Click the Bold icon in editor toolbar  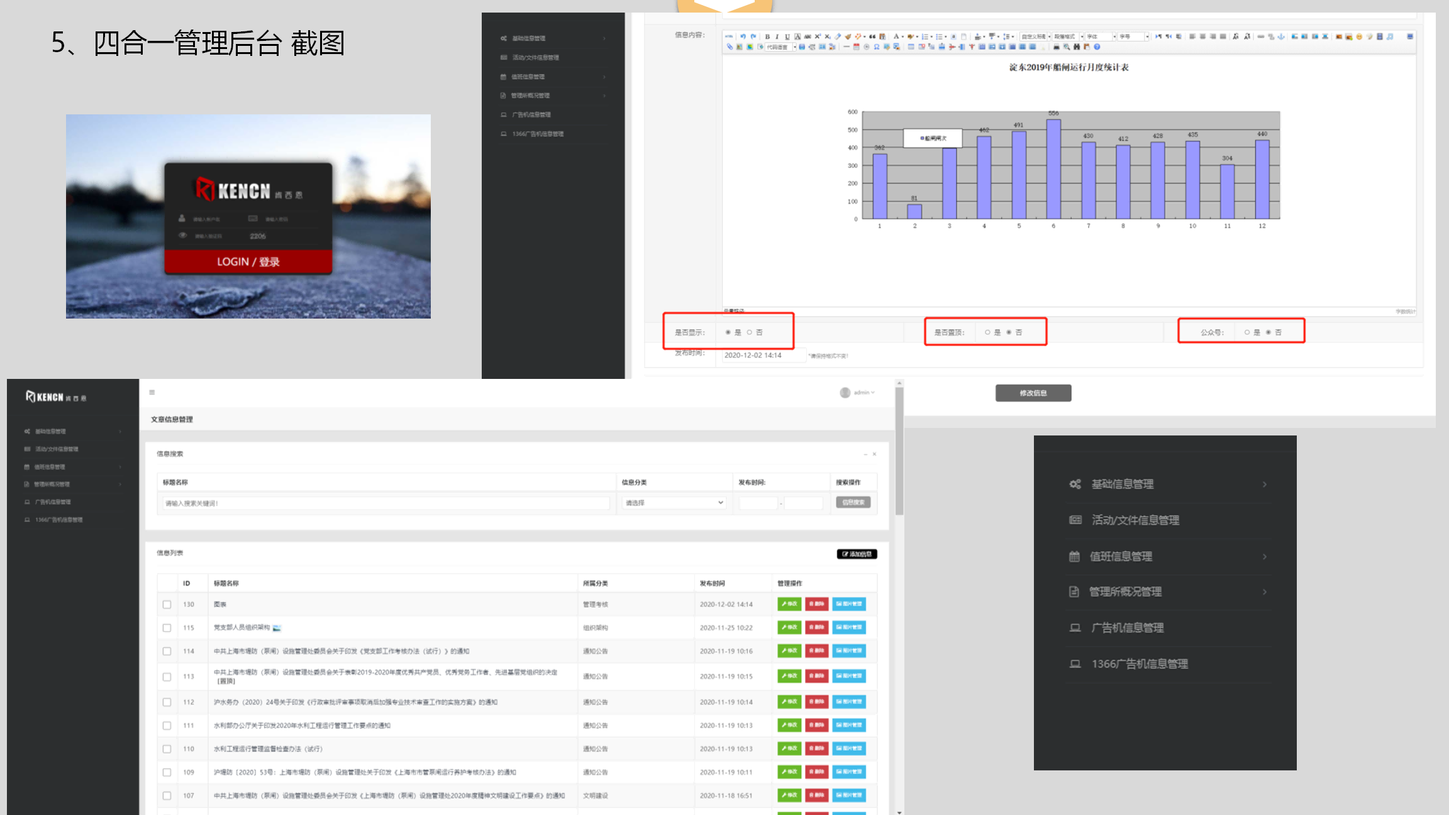coord(767,36)
